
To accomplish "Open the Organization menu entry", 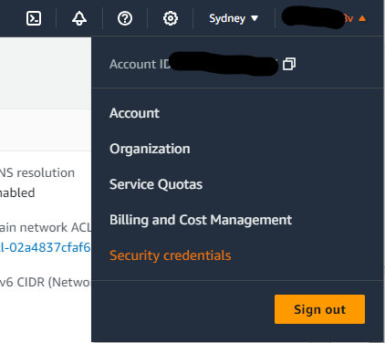I will [150, 149].
